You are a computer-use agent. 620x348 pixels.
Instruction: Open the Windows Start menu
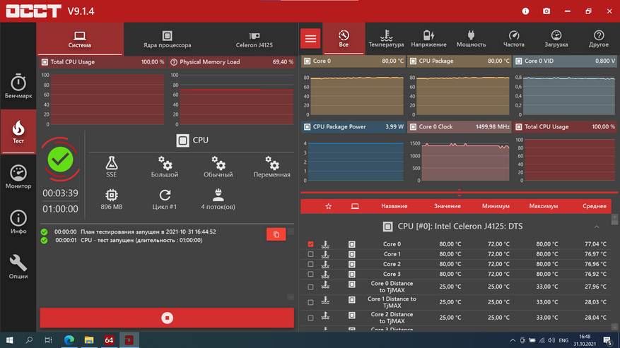pos(9,340)
